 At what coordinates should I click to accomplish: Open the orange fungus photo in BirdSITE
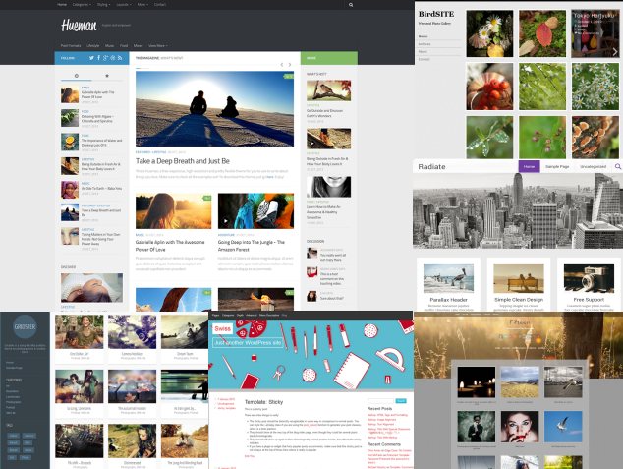[595, 137]
